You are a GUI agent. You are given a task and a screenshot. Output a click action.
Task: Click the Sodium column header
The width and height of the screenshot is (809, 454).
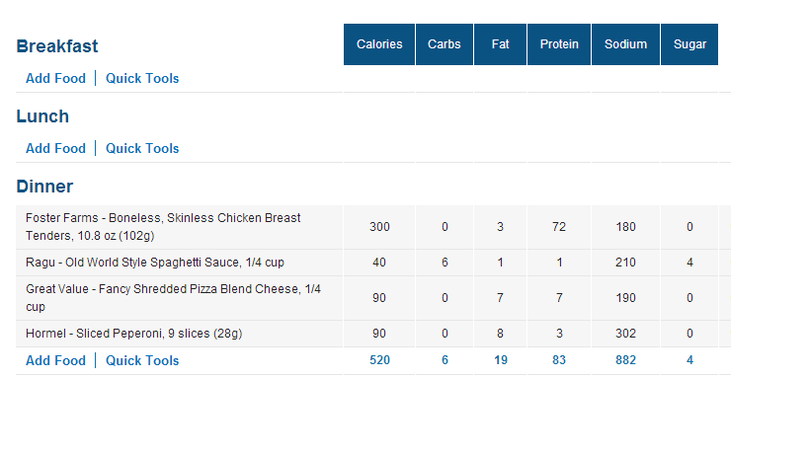point(625,44)
